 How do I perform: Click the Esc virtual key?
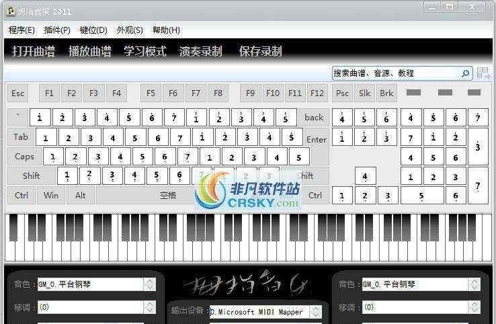pos(17,93)
